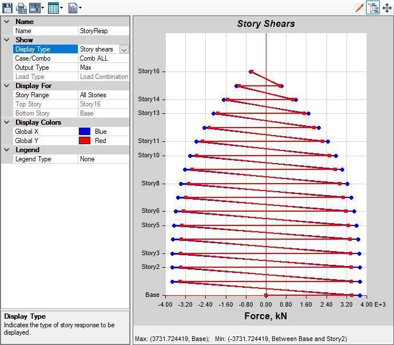Screen dimensions: 394x345
Task: Click the Story10 axis label
Action: [x=149, y=155]
